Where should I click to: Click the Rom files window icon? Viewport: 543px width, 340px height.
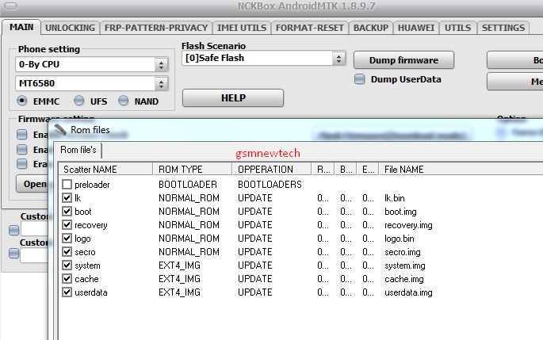[x=60, y=130]
